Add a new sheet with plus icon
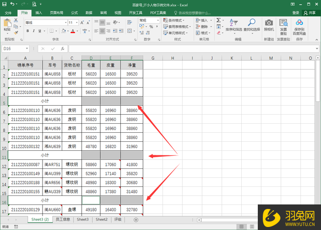321x230 pixels. (136, 220)
